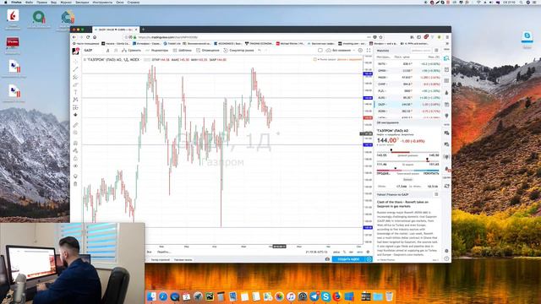Click the trash remove drawings icon
The width and height of the screenshot is (541, 304).
coord(75,184)
